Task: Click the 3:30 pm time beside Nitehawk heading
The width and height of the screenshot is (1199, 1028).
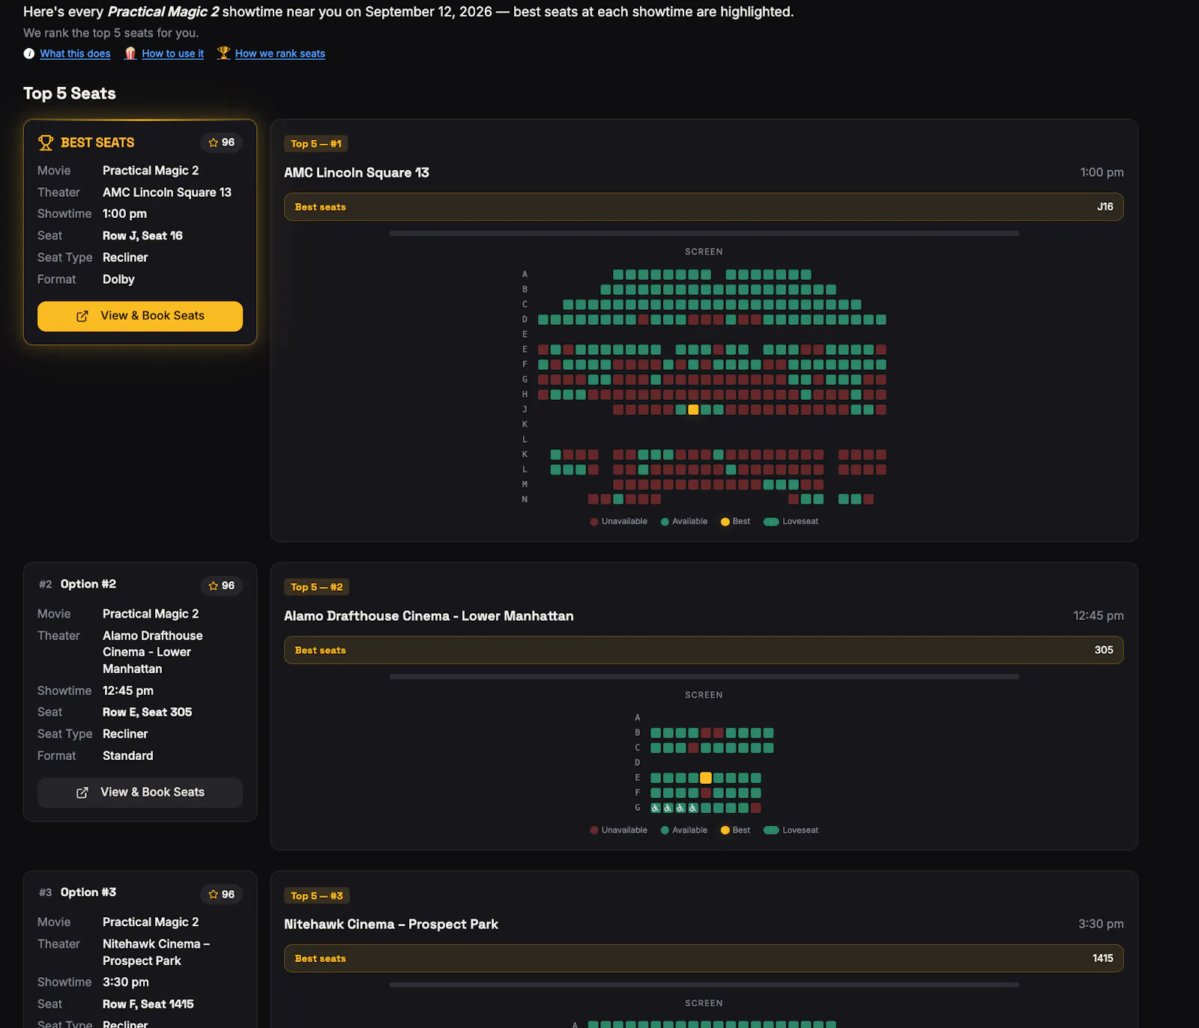Action: click(x=1101, y=924)
